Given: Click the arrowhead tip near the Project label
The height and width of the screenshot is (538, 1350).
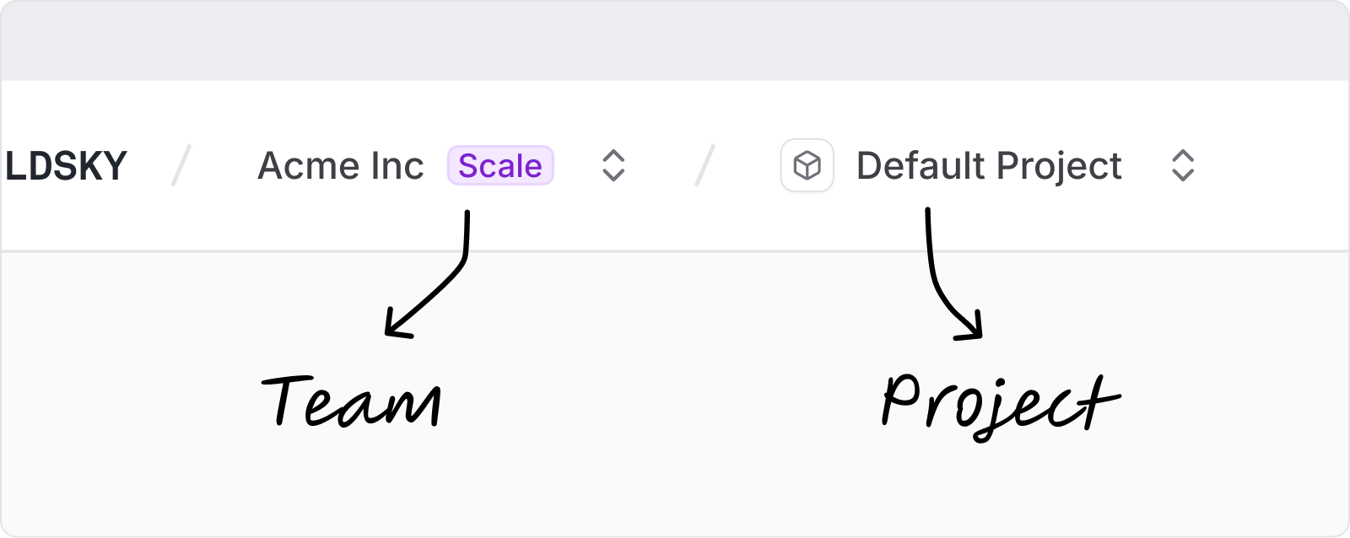Looking at the screenshot, I should 980,336.
